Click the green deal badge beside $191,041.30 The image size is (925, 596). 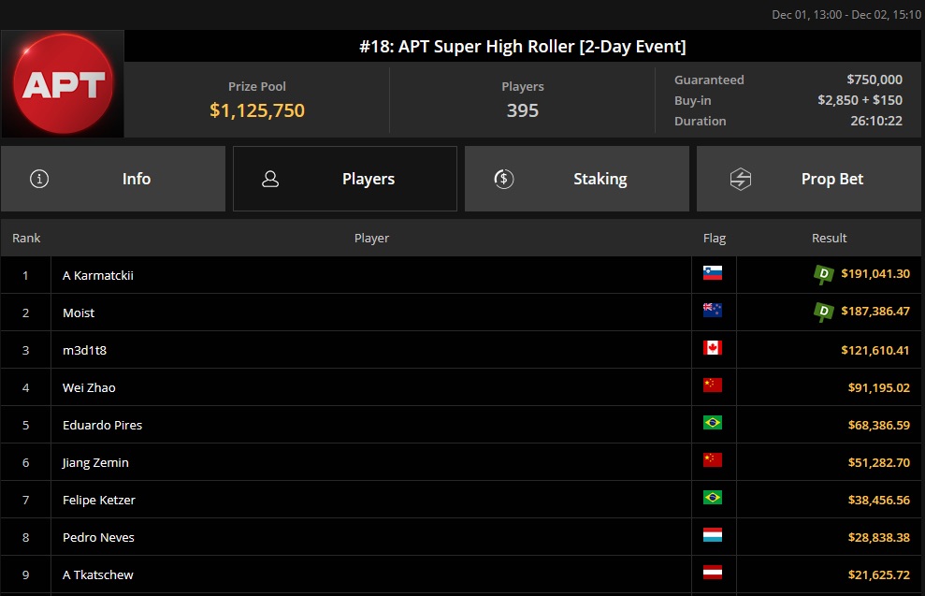(823, 274)
